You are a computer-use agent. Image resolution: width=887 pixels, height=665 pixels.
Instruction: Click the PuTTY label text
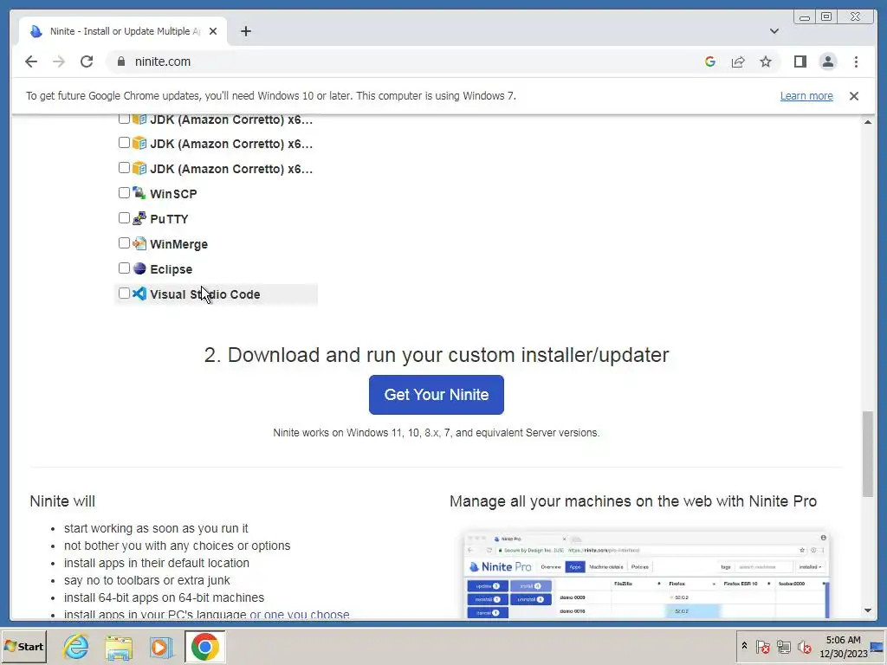[x=169, y=219]
